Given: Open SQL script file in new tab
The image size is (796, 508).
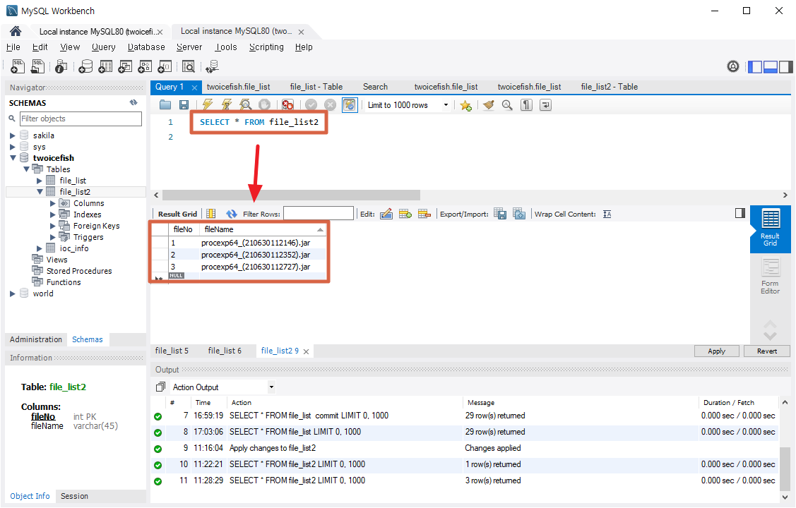Looking at the screenshot, I should pos(37,66).
